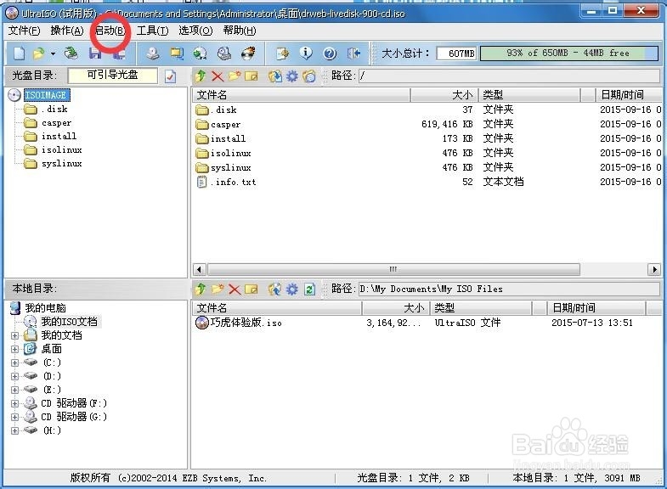
Task: Click the Exit door icon in toolbar
Action: pyautogui.click(x=353, y=53)
